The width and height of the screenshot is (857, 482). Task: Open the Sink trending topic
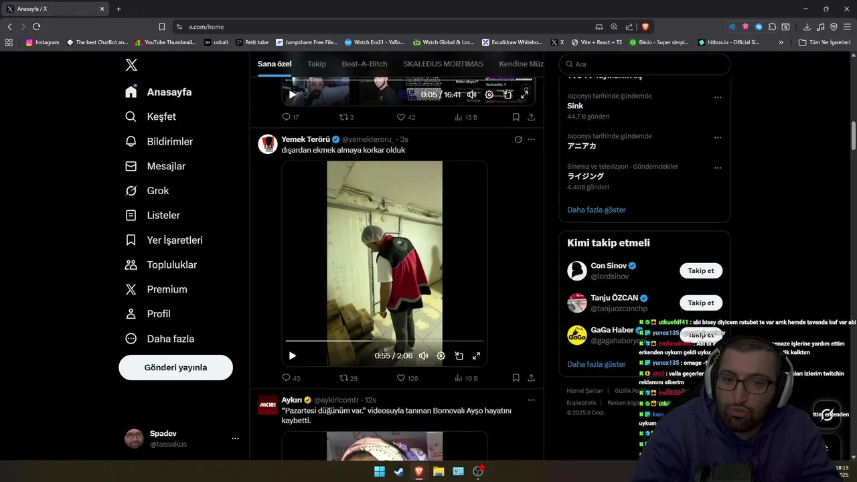(x=575, y=106)
